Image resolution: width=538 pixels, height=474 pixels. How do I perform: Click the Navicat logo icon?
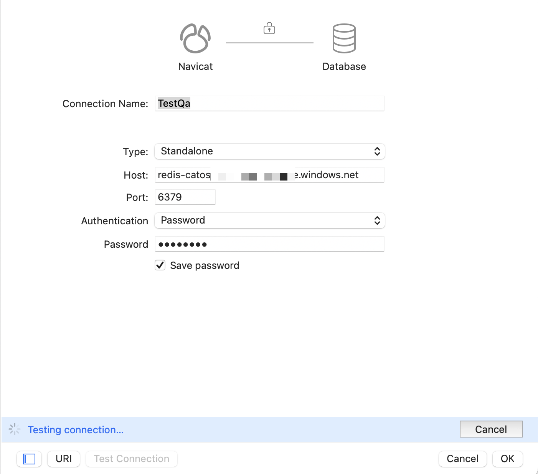195,38
